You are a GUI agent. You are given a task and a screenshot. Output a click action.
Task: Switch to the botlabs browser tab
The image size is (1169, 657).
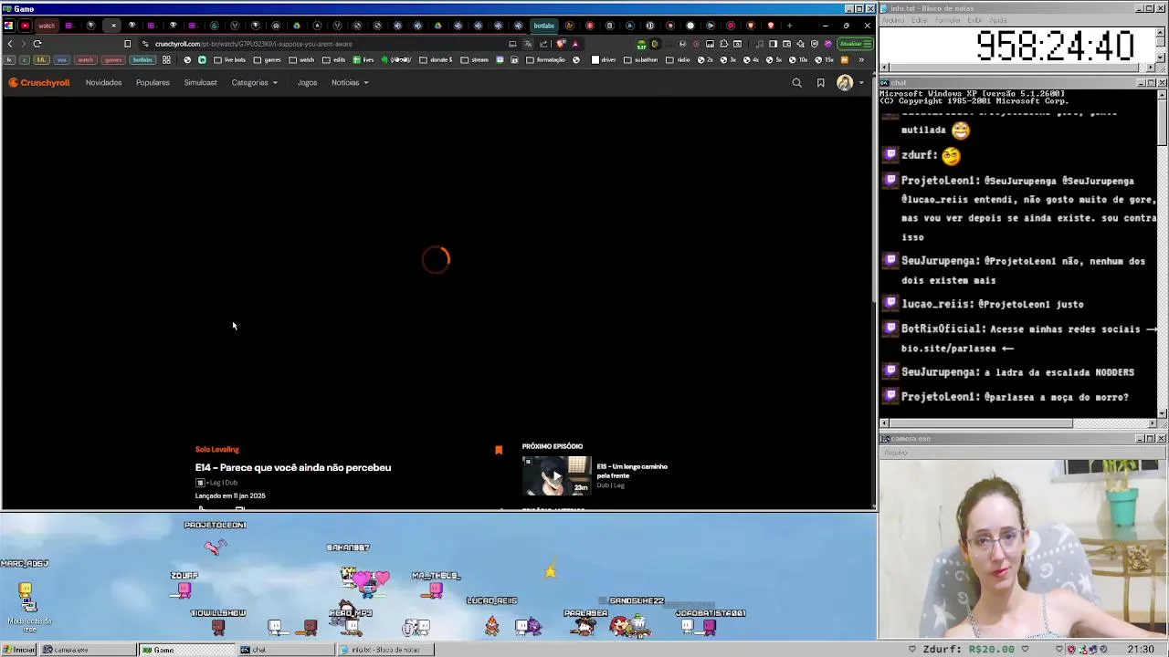click(x=544, y=26)
